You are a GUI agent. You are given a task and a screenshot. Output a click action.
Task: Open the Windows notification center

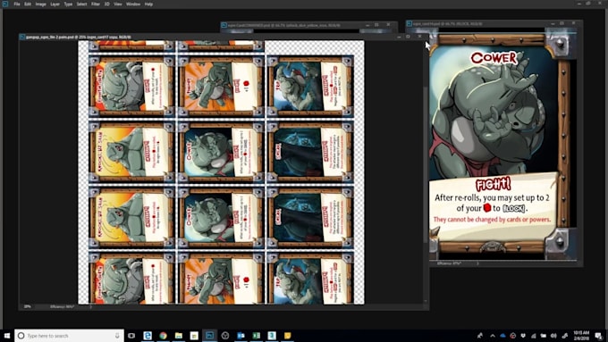click(599, 336)
